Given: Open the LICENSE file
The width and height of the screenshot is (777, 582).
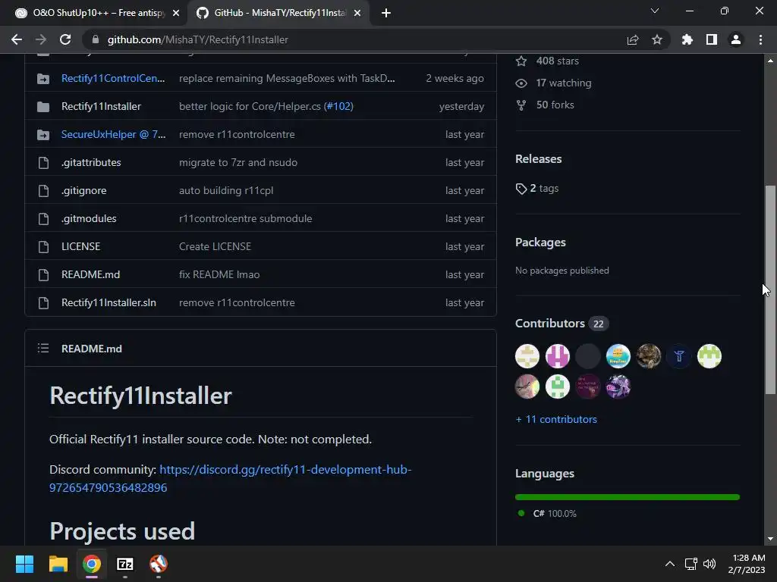Looking at the screenshot, I should 80,246.
